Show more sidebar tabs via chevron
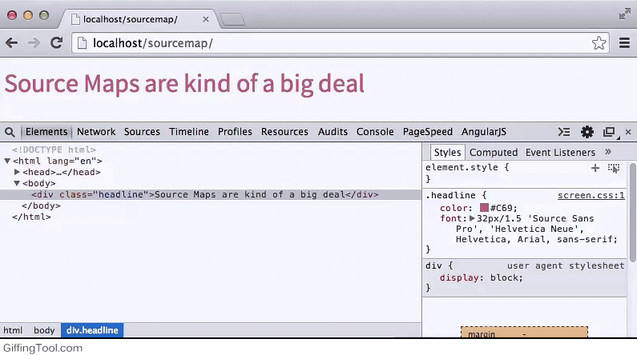This screenshot has height=355, width=637. [607, 152]
